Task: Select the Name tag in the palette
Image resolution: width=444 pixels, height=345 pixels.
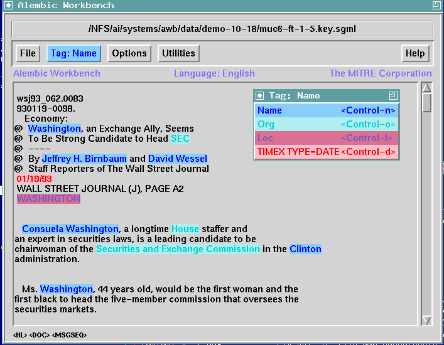Action: (x=326, y=110)
